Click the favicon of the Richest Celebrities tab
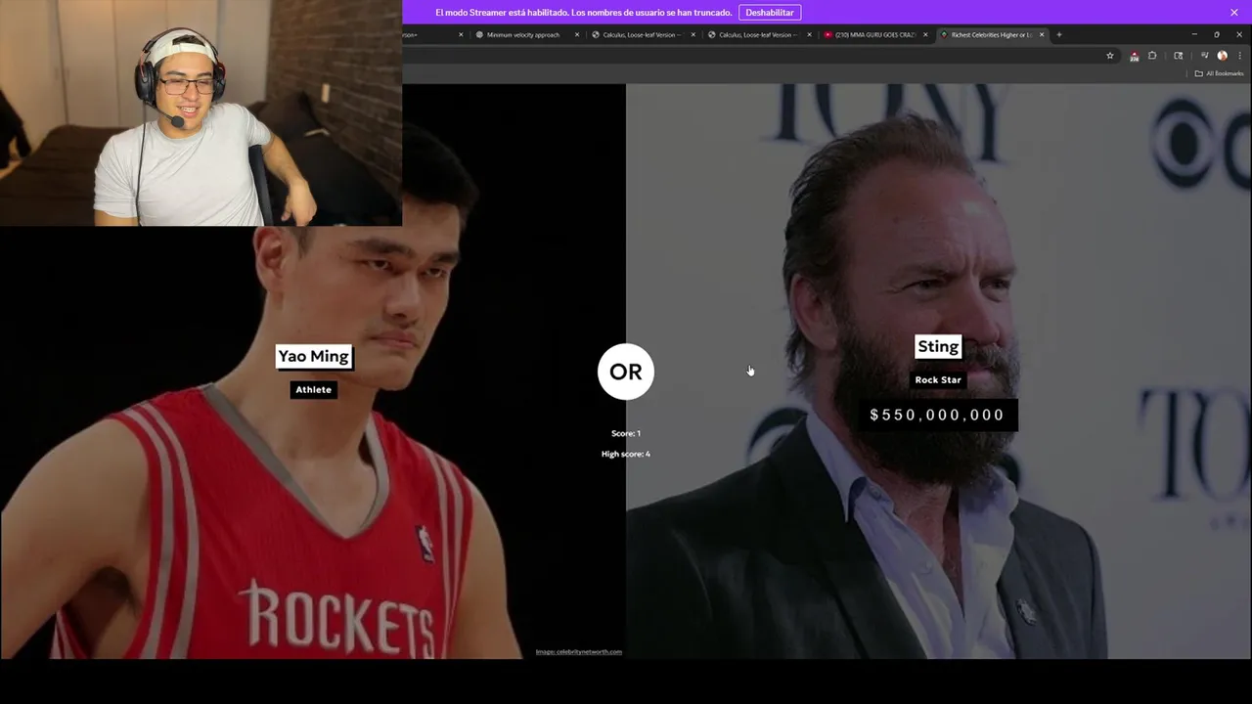 (945, 34)
